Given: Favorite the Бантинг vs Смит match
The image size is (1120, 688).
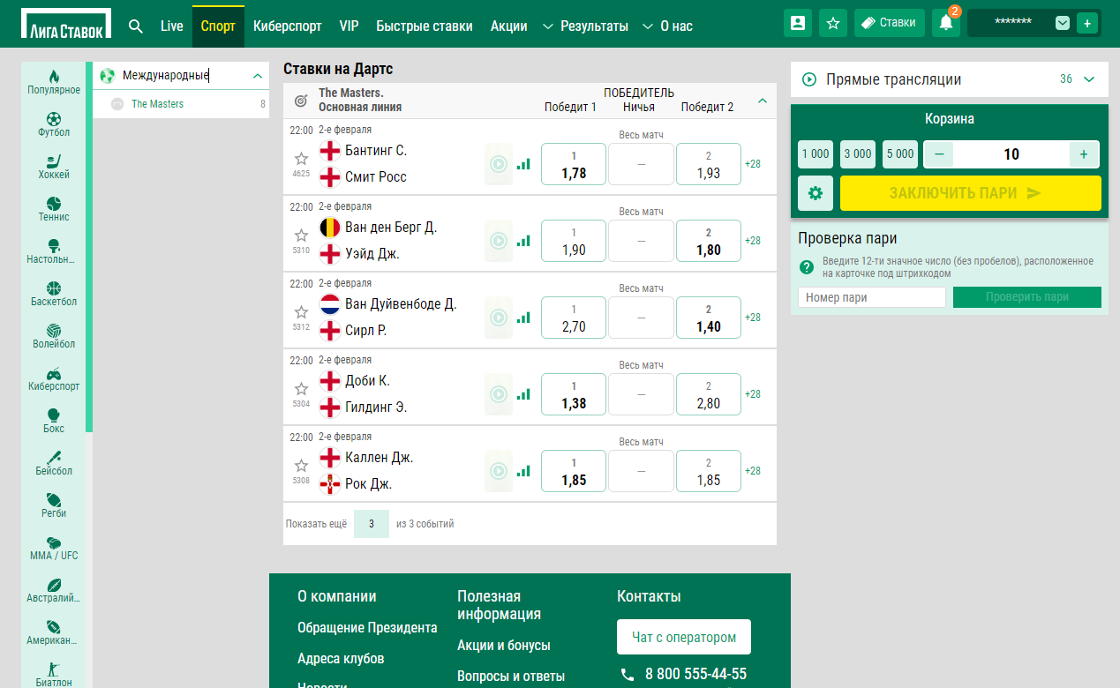Looking at the screenshot, I should (x=301, y=159).
